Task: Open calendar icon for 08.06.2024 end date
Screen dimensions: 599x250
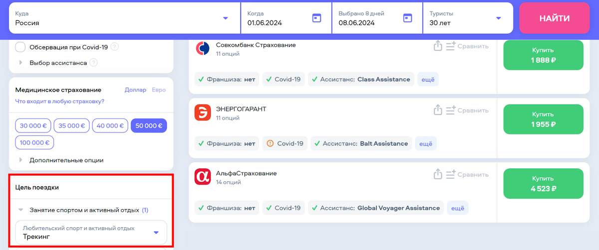Action: pyautogui.click(x=408, y=18)
